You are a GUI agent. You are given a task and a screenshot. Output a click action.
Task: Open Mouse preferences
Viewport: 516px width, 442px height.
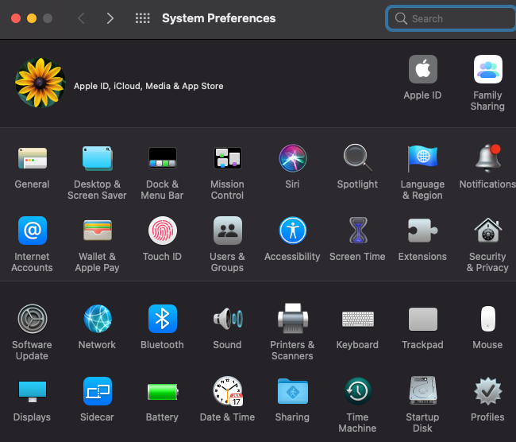click(487, 319)
